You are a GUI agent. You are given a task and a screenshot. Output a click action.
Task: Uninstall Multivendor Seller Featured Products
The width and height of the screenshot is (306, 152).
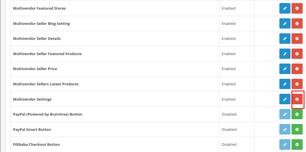pos(297,54)
